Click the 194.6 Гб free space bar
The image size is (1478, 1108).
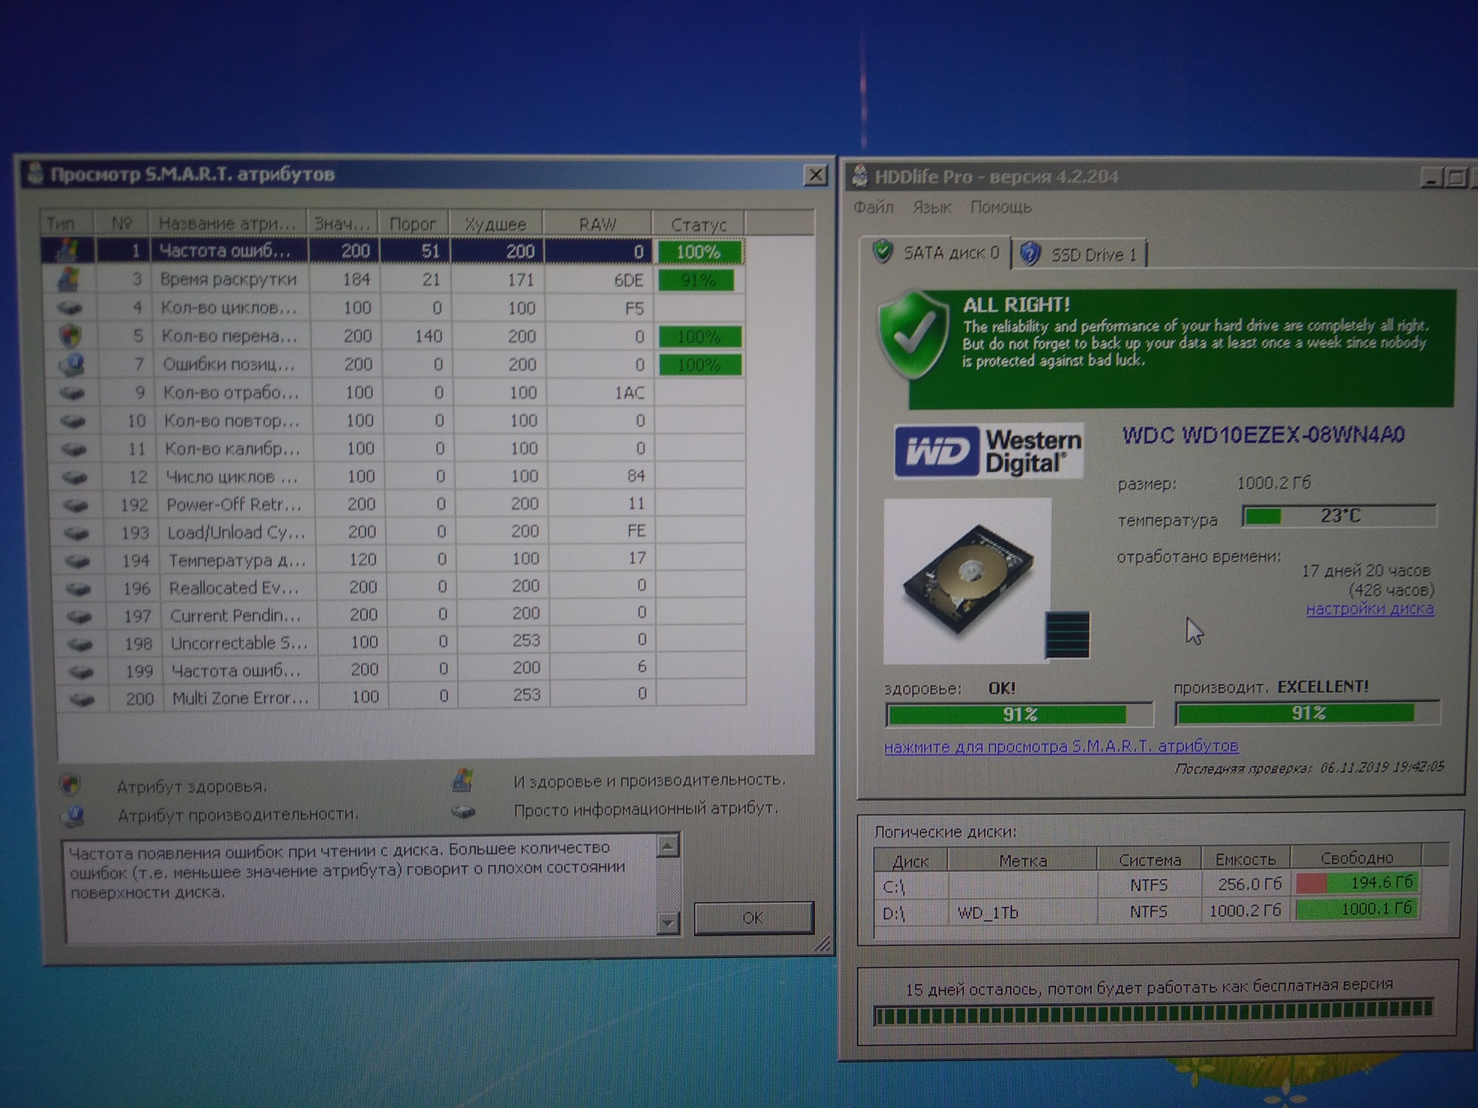tap(1356, 883)
